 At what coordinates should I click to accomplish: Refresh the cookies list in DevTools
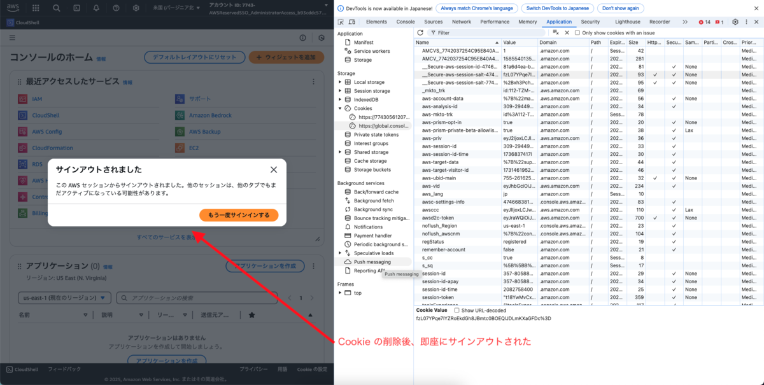420,33
